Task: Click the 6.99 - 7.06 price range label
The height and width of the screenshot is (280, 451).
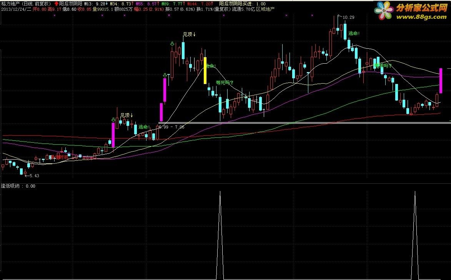Action: pyautogui.click(x=171, y=127)
